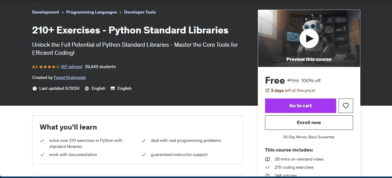Click the guaranteed instructor support text
The image size is (392, 178).
(x=179, y=155)
